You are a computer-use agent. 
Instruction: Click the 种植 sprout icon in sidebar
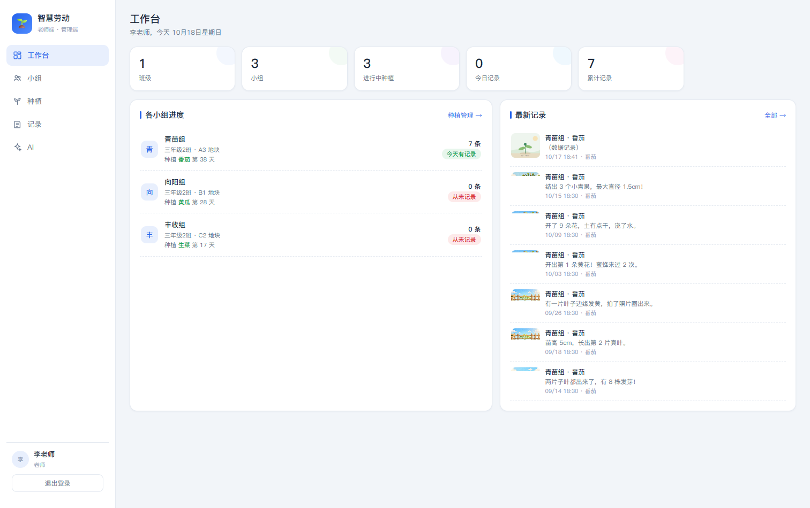[18, 102]
